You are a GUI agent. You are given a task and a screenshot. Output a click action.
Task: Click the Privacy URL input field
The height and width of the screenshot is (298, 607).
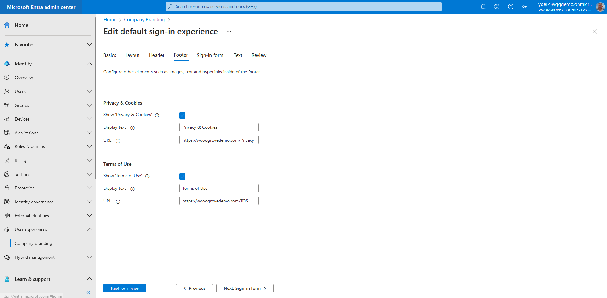219,140
